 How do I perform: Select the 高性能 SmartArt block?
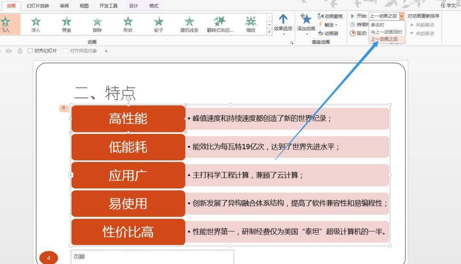click(128, 119)
